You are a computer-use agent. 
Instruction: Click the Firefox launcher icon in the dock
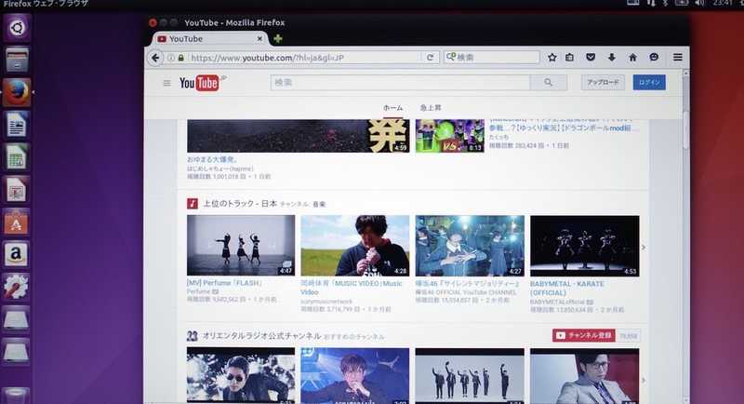pos(17,92)
